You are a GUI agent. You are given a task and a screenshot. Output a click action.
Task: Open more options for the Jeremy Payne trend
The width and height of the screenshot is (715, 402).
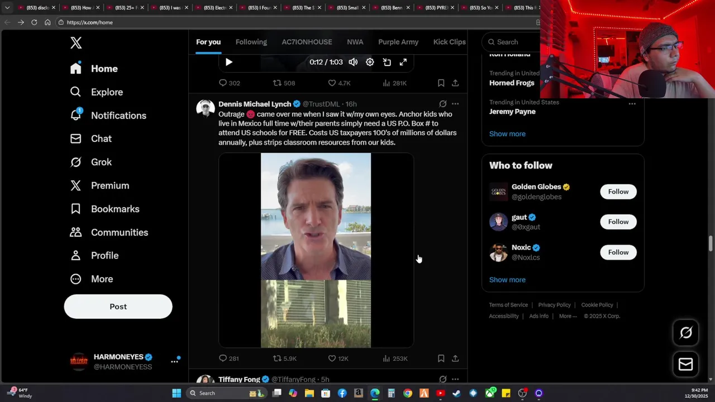[632, 104]
